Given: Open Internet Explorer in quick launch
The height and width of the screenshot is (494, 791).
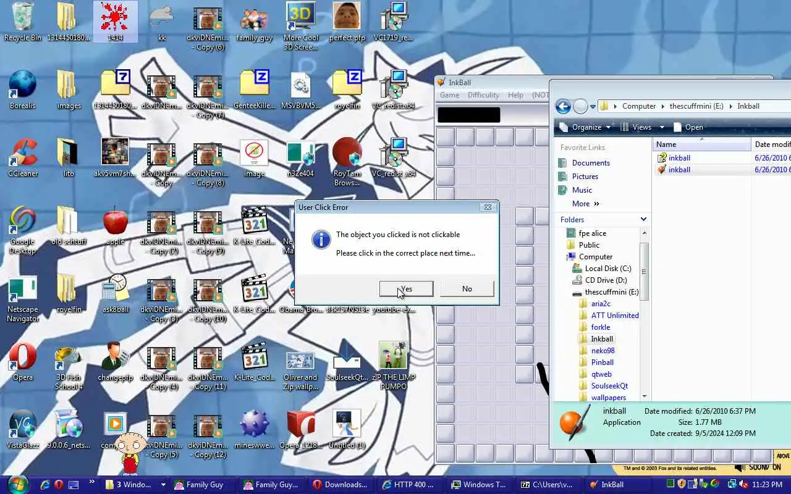Looking at the screenshot, I should coord(45,485).
